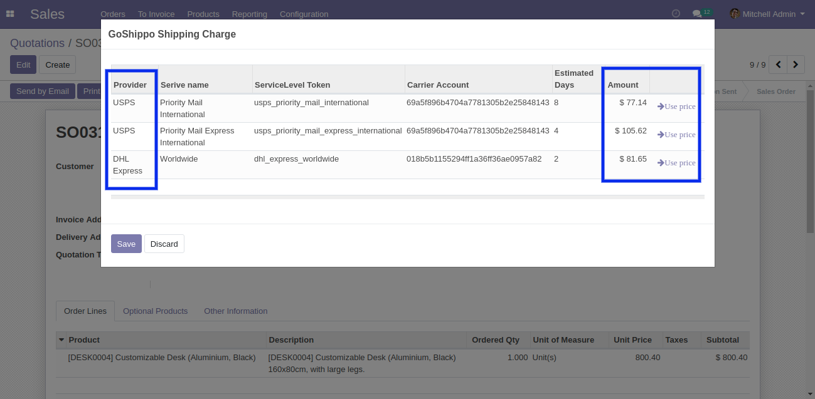815x399 pixels.
Task: Switch to the Order Lines tab
Action: pos(85,311)
